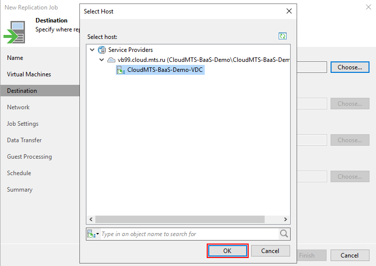The width and height of the screenshot is (376, 266).
Task: Collapse the vb99.cloud.mts.ru node
Action: (101, 60)
